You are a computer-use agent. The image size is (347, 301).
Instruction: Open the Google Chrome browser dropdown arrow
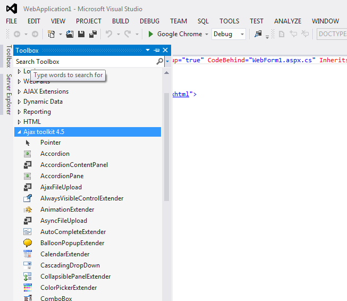(207, 35)
